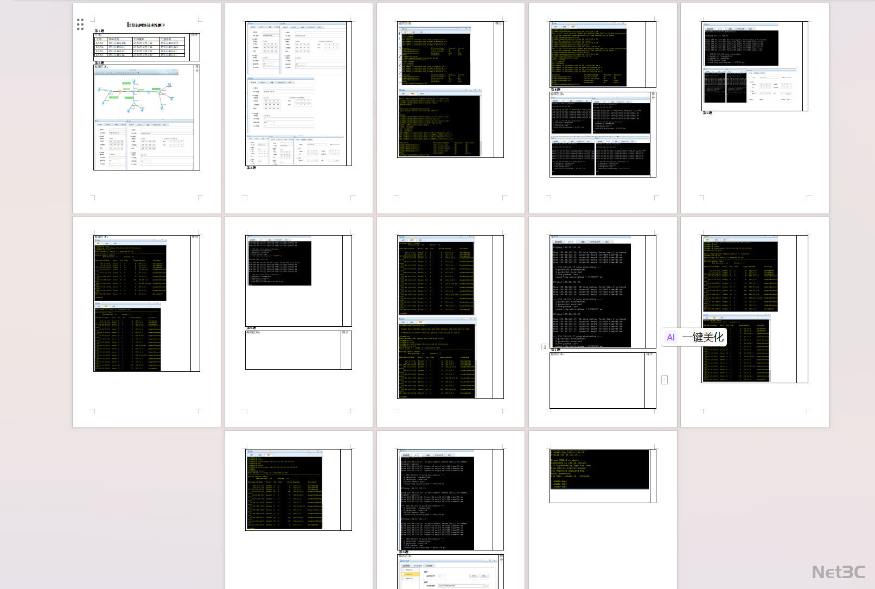Click the Net3C watermark logo
The width and height of the screenshot is (875, 589).
pyautogui.click(x=838, y=572)
